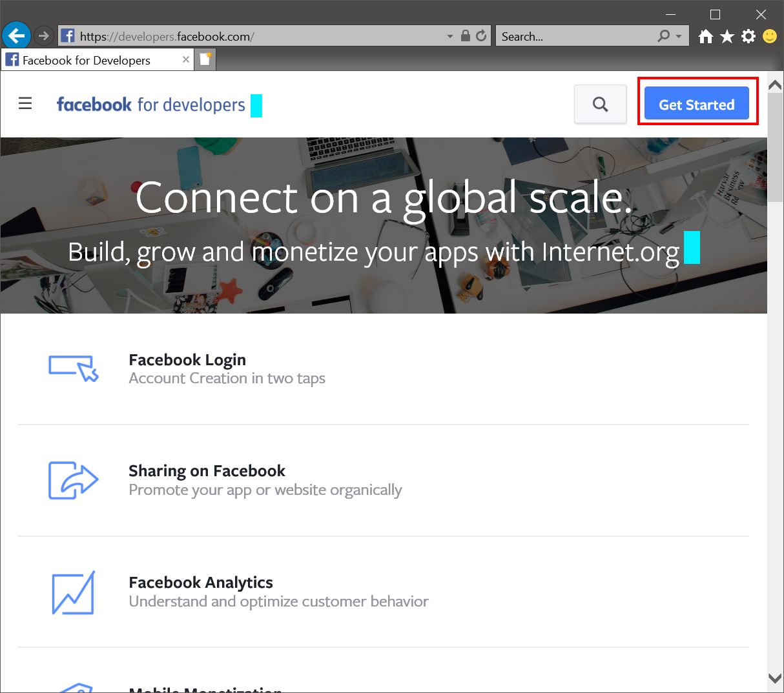The height and width of the screenshot is (693, 784).
Task: Click the Home icon in browser toolbar
Action: pos(706,36)
